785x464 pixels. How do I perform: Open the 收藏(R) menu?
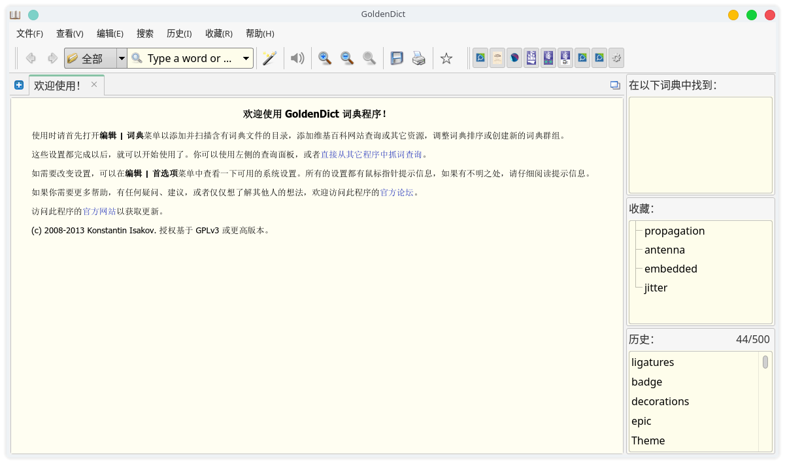click(x=219, y=33)
